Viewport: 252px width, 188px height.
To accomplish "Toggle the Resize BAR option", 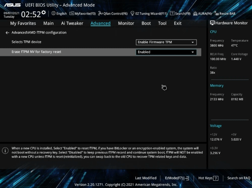I will click(225, 14).
